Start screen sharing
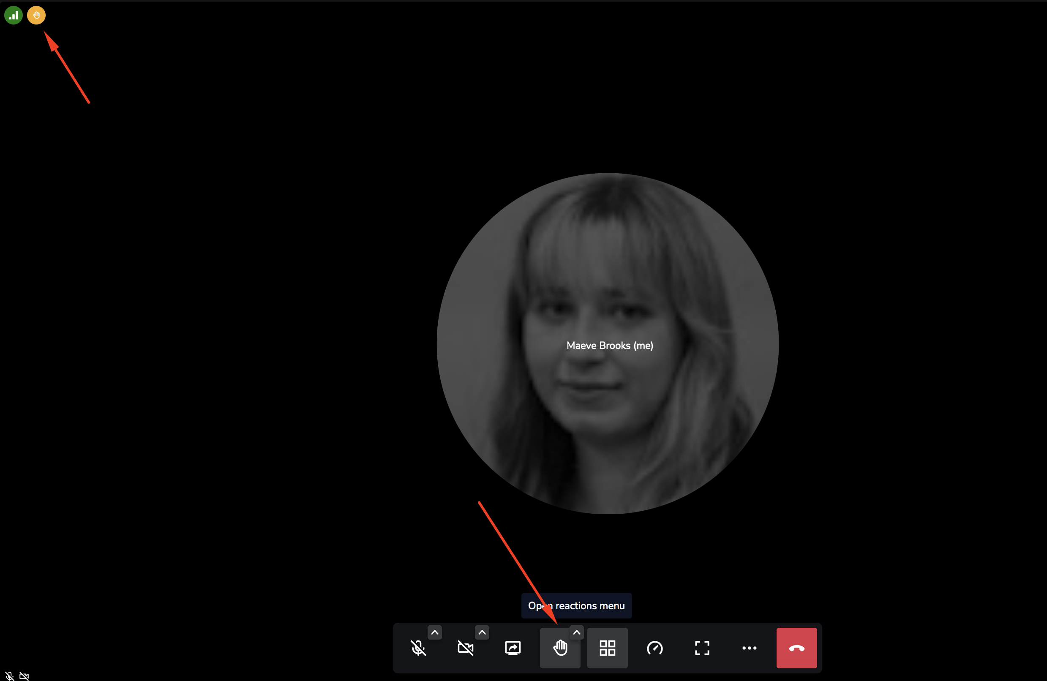Image resolution: width=1047 pixels, height=681 pixels. click(x=513, y=648)
